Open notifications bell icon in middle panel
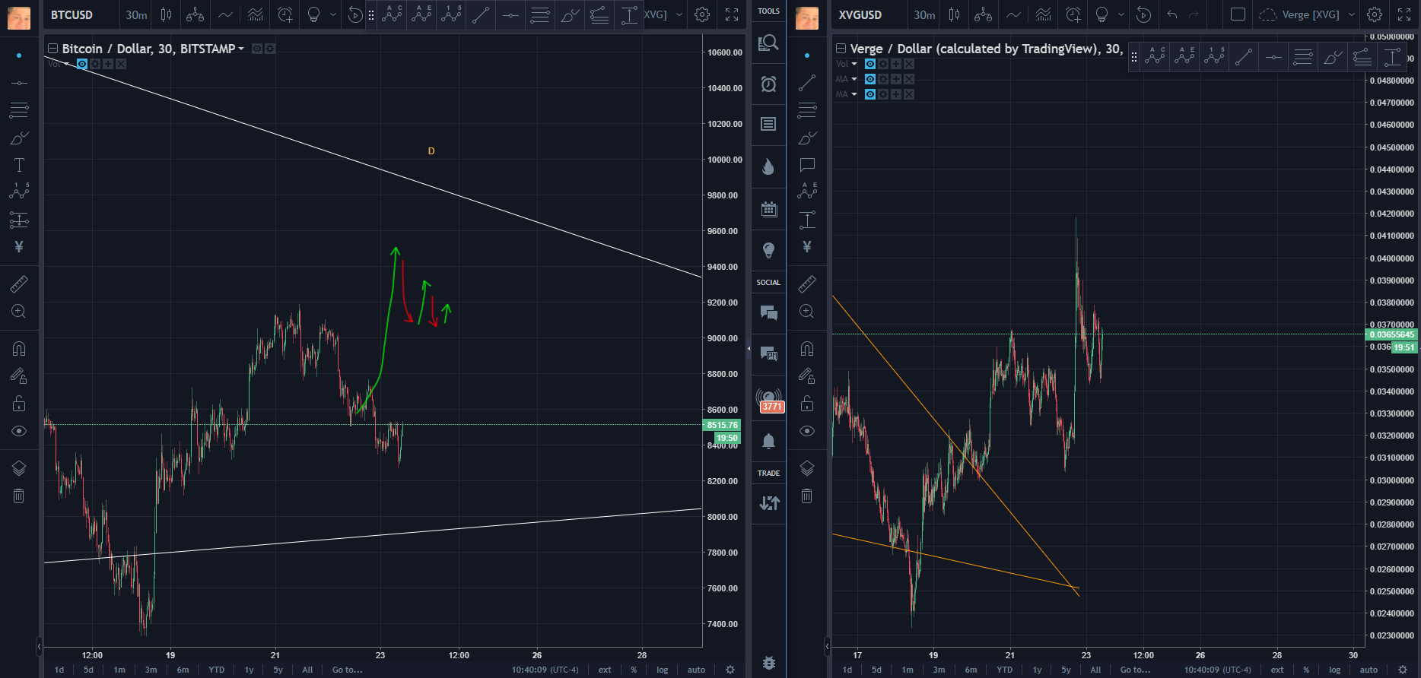 pos(768,441)
